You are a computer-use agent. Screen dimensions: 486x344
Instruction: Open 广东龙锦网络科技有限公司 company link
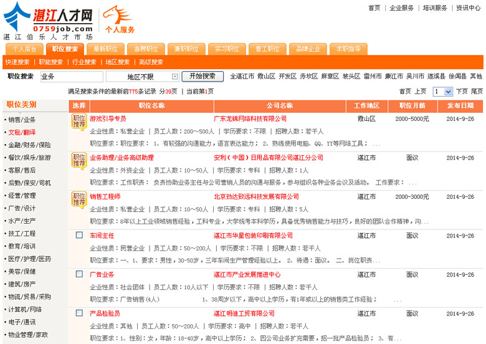pos(250,118)
